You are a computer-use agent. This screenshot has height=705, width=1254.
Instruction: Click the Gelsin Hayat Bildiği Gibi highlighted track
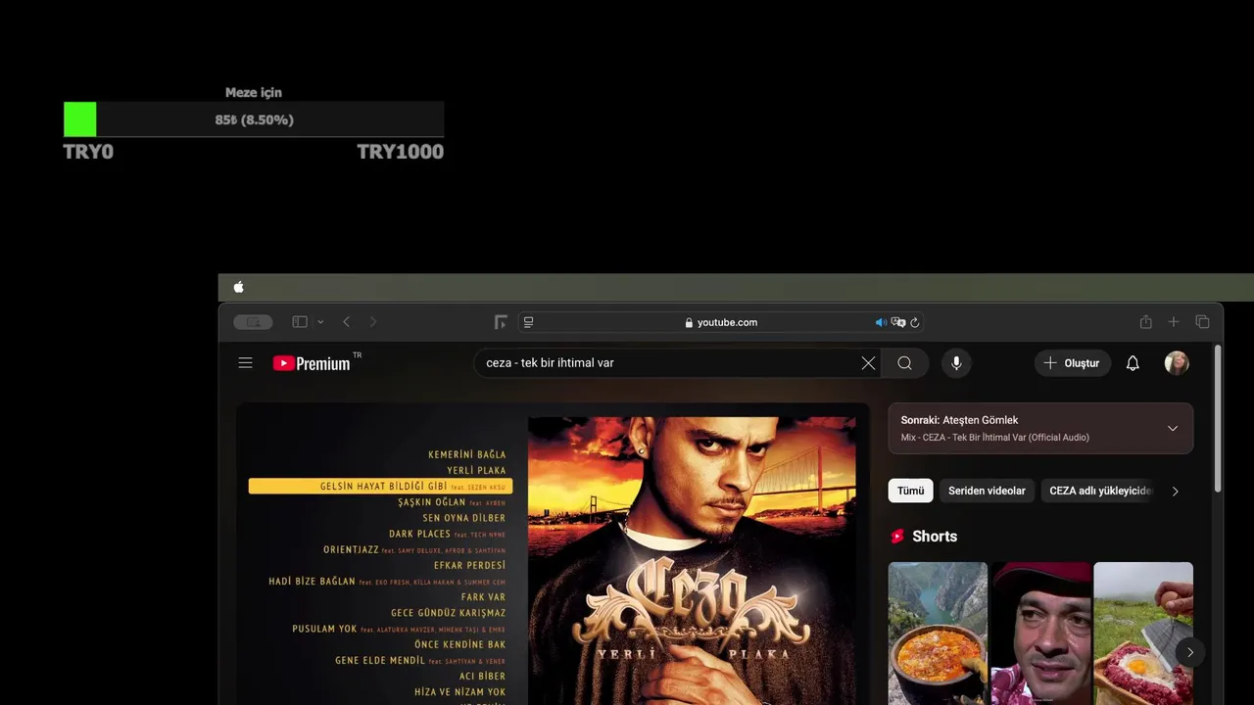tap(380, 487)
